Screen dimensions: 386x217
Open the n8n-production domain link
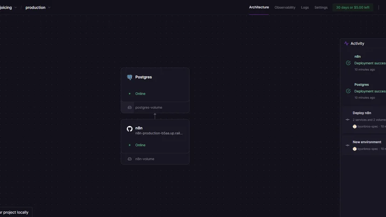coord(159,133)
